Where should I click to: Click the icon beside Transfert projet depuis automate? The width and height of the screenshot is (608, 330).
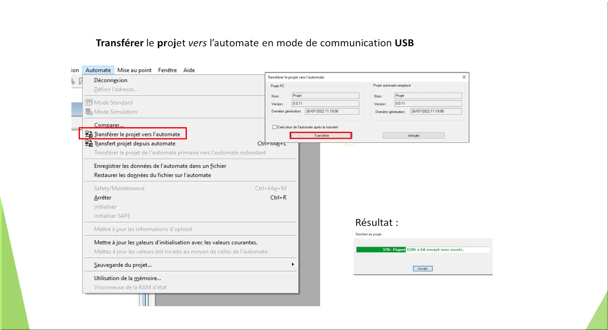(x=89, y=144)
